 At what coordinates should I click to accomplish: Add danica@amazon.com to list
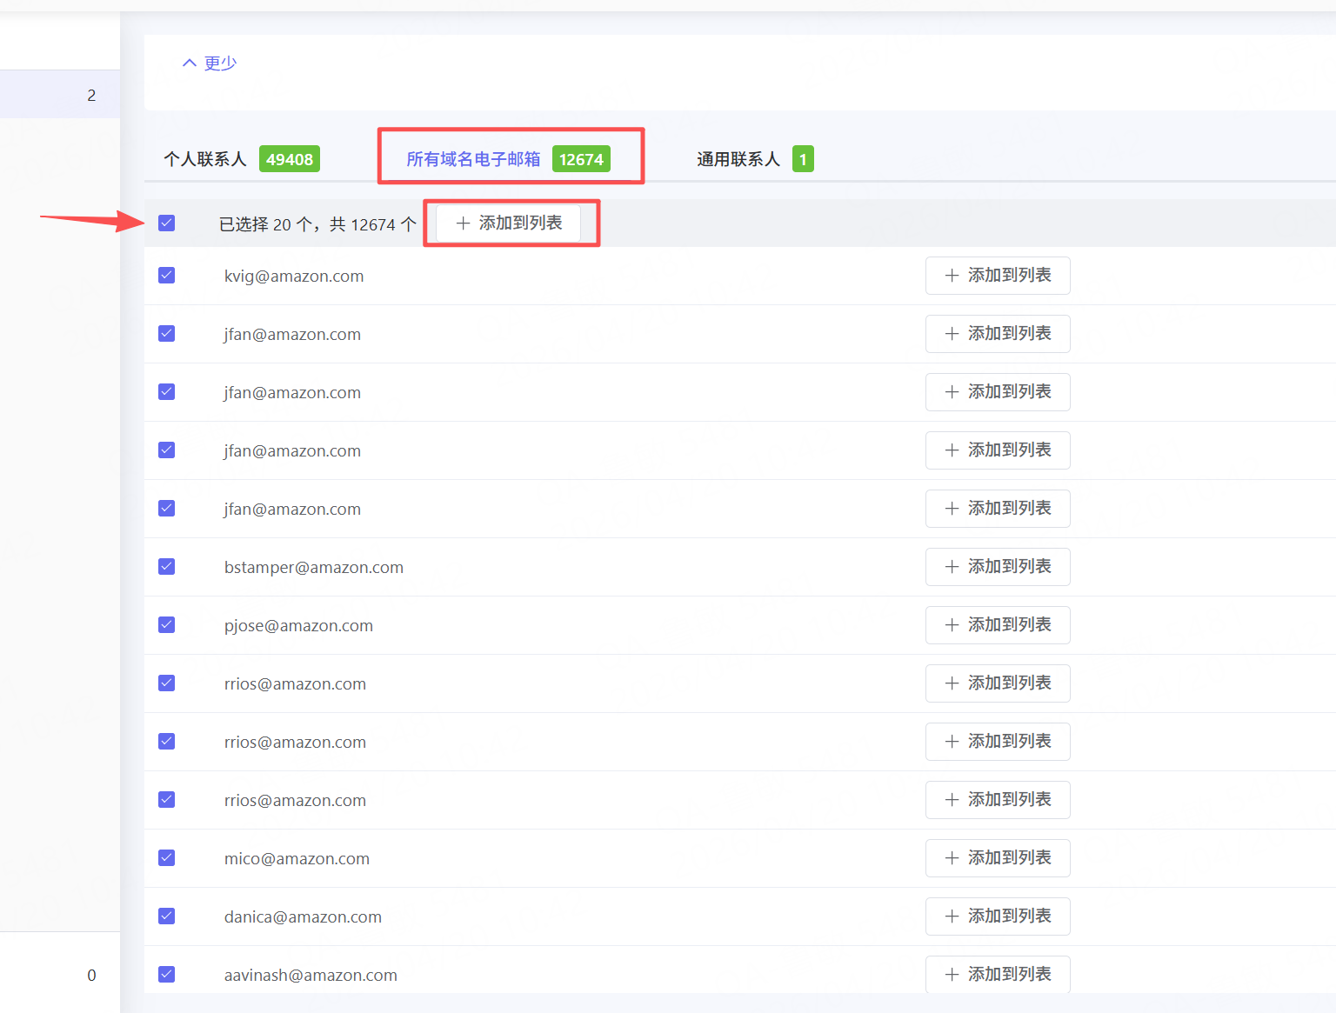[x=998, y=916]
